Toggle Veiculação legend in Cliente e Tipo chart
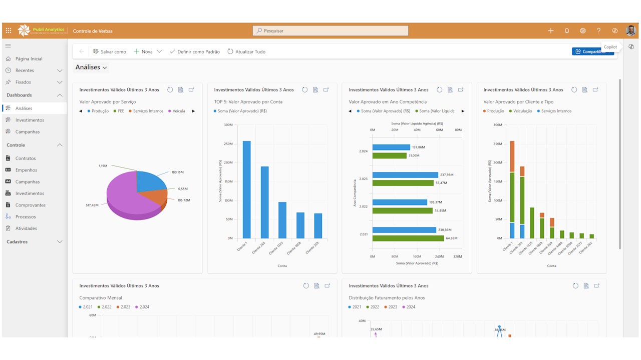Viewport: 641px width, 360px height. 521,111
